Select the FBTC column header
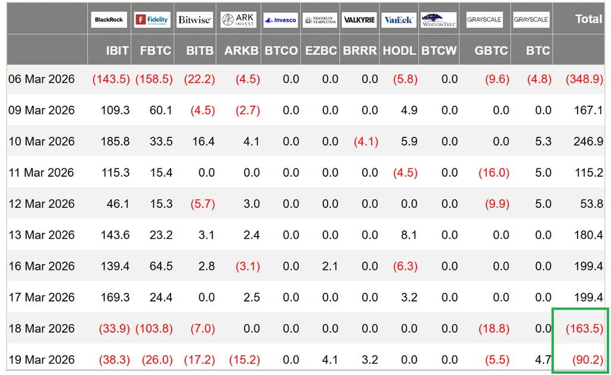 [156, 51]
